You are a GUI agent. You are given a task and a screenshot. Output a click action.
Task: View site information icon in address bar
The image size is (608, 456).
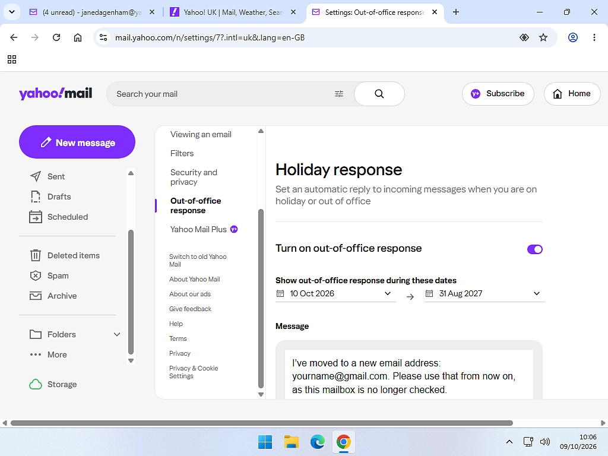(103, 37)
